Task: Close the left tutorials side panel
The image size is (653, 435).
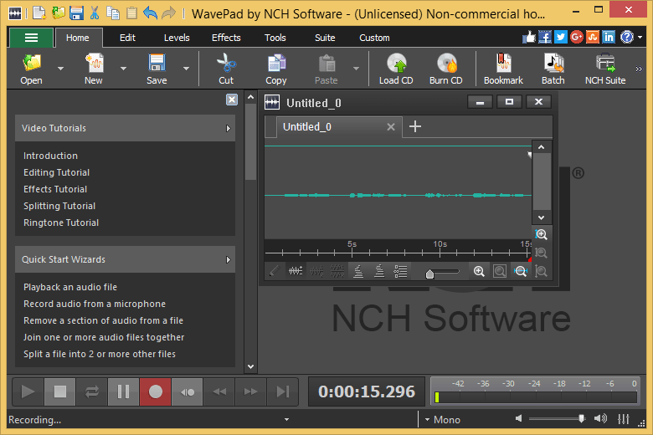Action: click(232, 100)
